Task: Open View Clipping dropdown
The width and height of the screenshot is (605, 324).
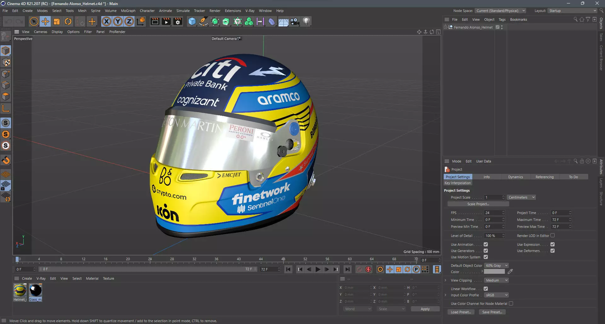Action: 496,280
